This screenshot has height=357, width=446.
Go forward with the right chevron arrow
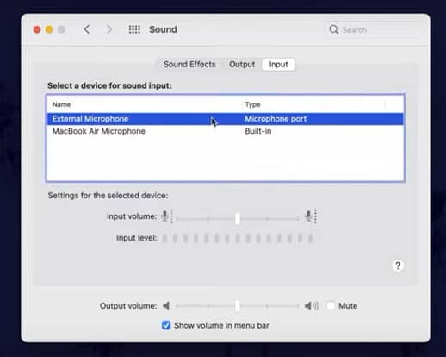click(x=109, y=29)
